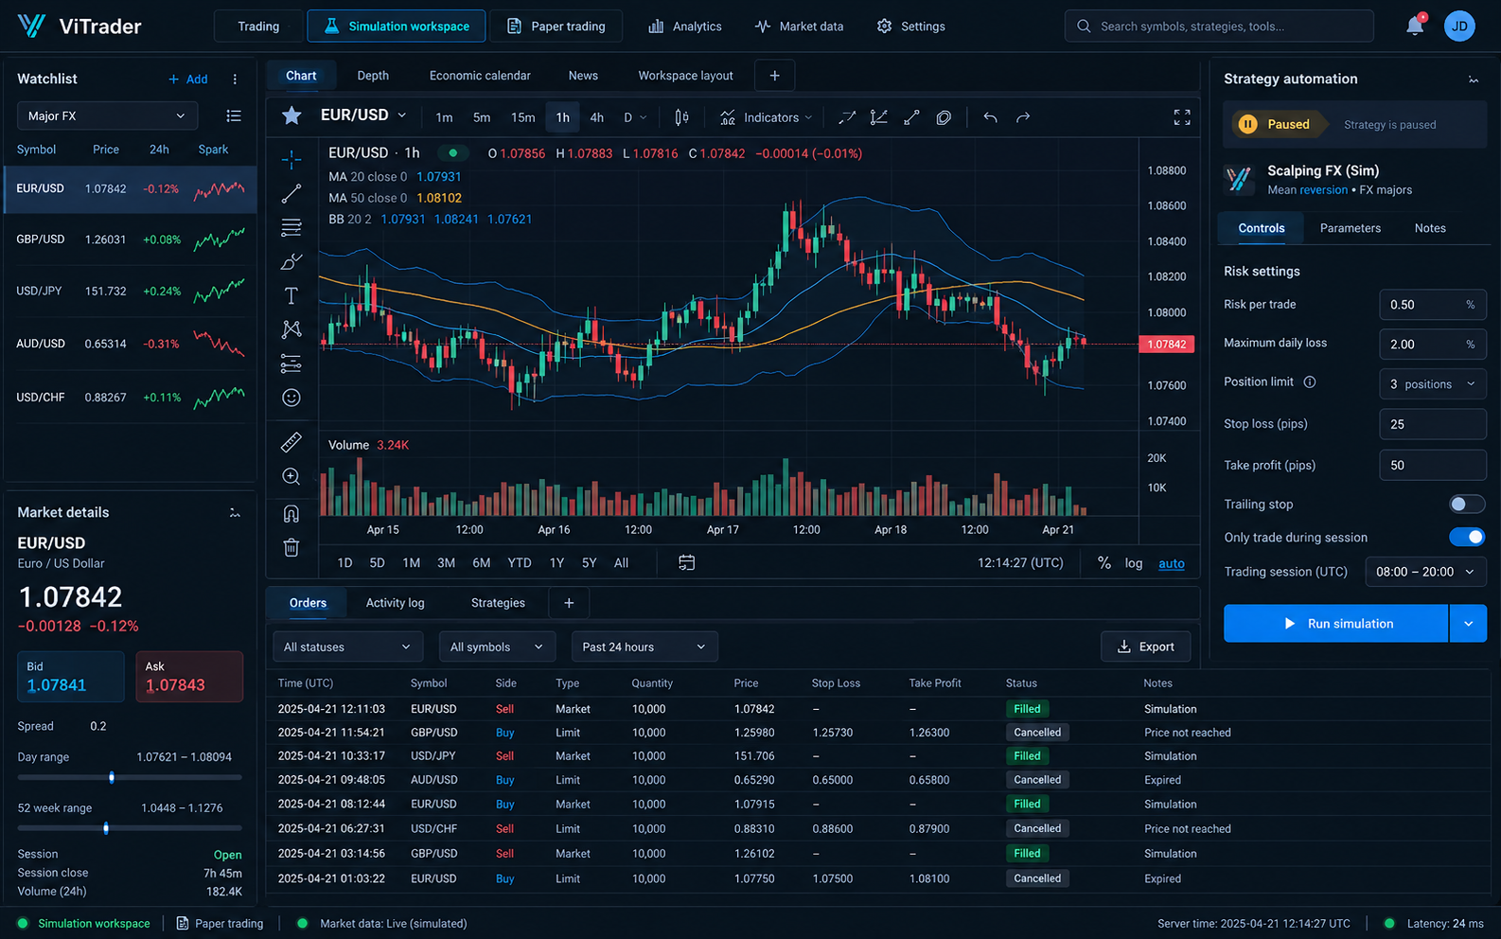
Task: Open Trading session 08:00 – 20:00 dropdown
Action: pyautogui.click(x=1426, y=572)
